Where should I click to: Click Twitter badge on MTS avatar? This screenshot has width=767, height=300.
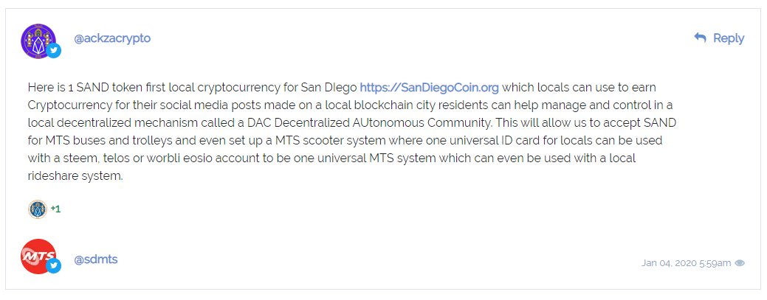(54, 266)
